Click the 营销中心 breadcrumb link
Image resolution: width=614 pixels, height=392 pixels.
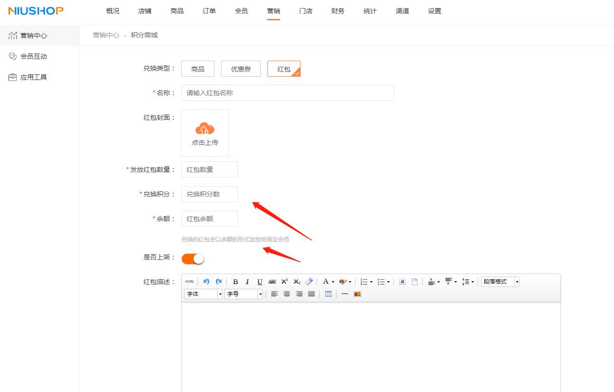coord(106,35)
